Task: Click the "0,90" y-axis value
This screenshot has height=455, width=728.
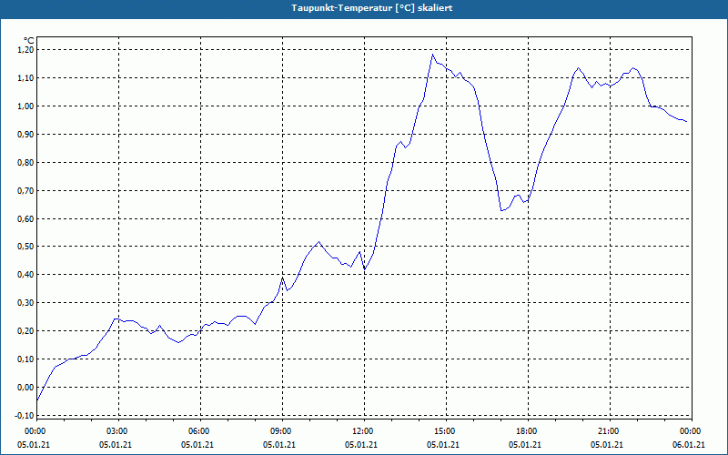Action: coord(27,134)
